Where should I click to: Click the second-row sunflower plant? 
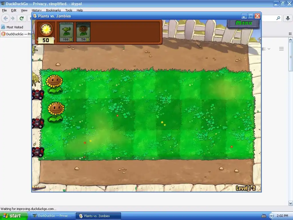pyautogui.click(x=56, y=112)
